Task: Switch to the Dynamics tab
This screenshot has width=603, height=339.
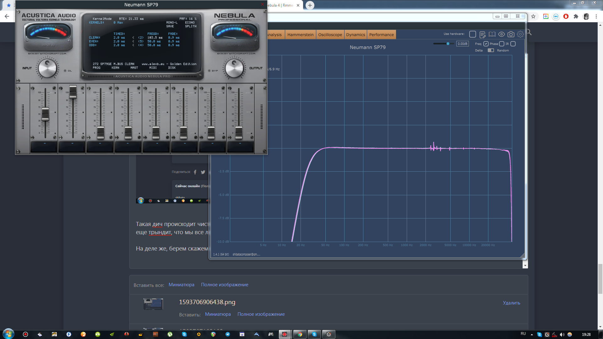Action: click(356, 35)
